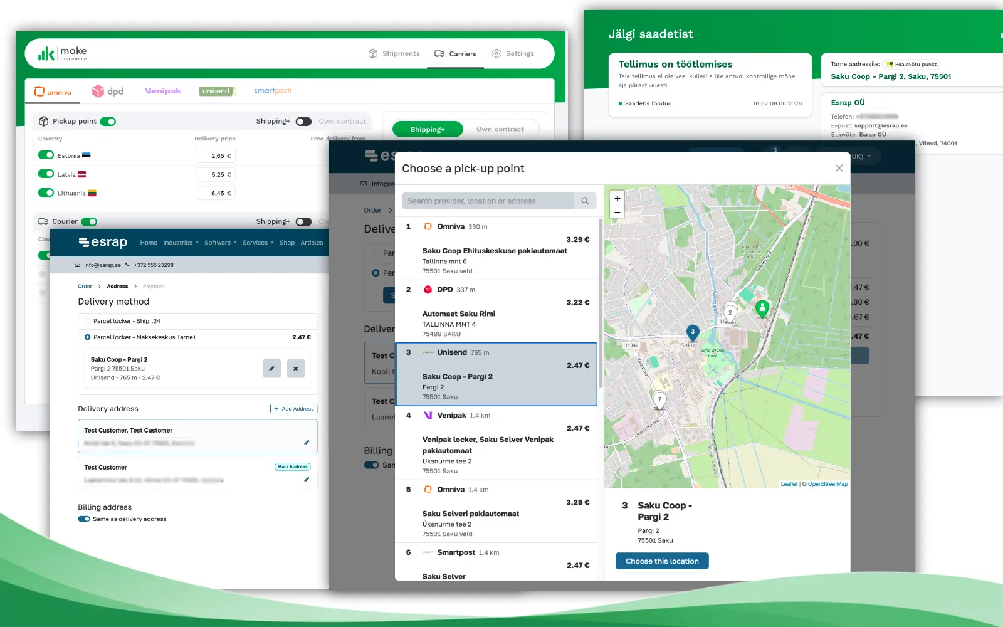
Task: Toggle Same as delivery address switch
Action: coord(84,519)
